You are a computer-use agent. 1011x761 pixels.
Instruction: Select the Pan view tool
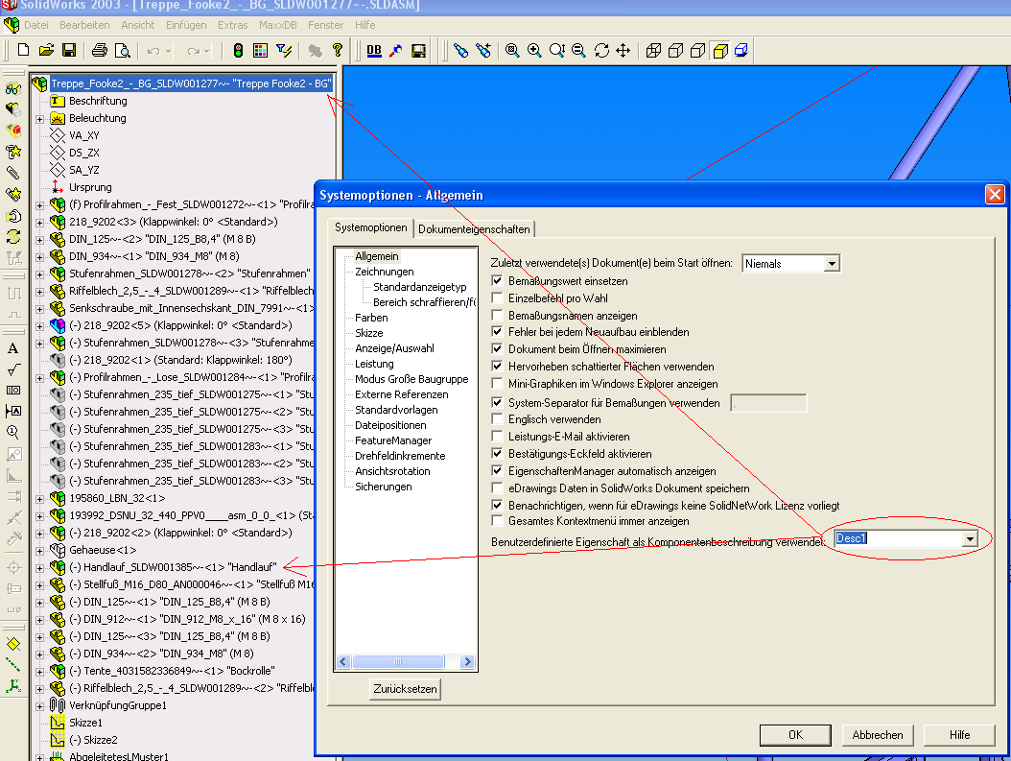(x=623, y=50)
